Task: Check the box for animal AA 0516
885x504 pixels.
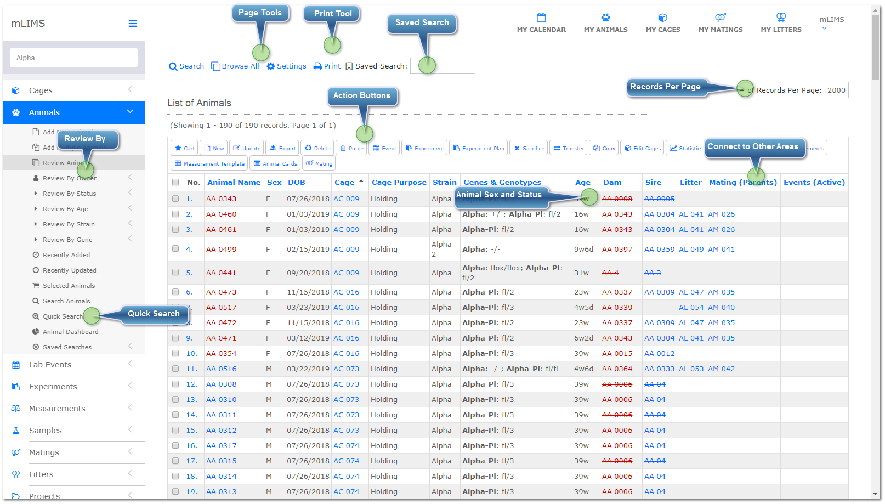Action: [175, 369]
